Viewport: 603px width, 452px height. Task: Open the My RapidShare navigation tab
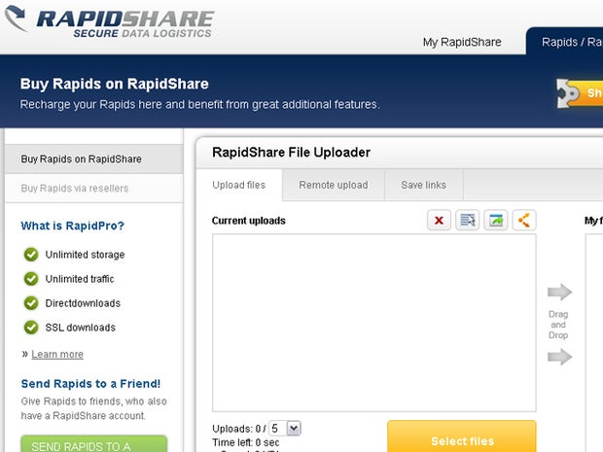tap(462, 42)
